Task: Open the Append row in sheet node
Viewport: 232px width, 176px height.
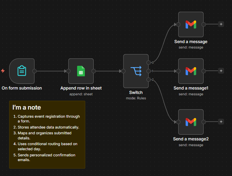Action: [81, 71]
